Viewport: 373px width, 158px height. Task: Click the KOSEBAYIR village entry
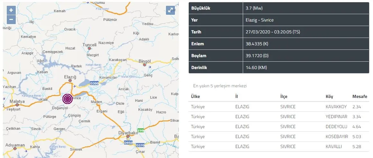pyautogui.click(x=337, y=136)
